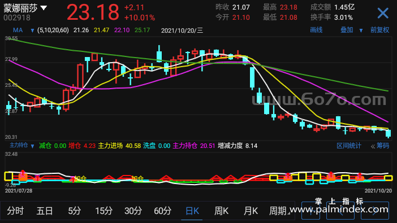Click the yellow MA10 value 21.47

pos(101,30)
